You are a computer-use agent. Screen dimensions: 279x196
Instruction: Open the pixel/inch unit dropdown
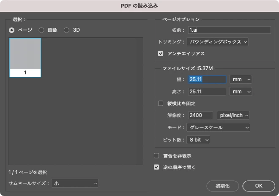(x=233, y=115)
